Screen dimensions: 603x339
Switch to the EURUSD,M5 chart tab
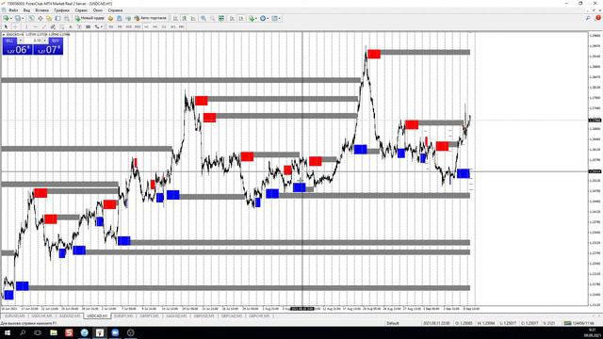tap(15, 316)
